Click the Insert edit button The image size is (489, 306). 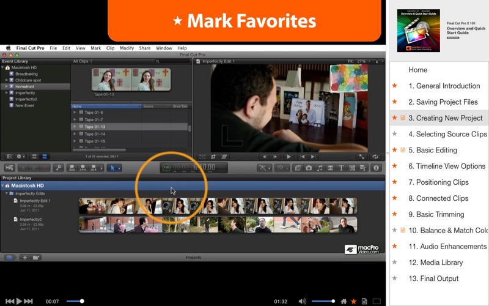[83, 168]
